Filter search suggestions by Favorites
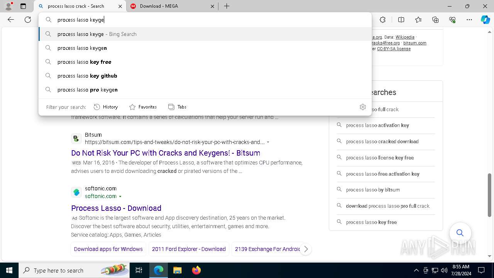 tap(143, 107)
